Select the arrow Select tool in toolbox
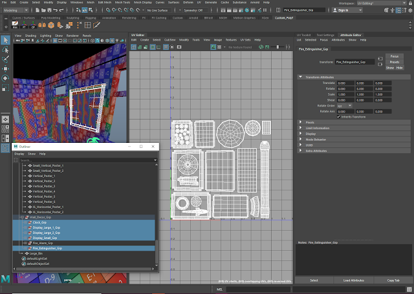Image resolution: width=414 pixels, height=294 pixels. (x=5, y=40)
